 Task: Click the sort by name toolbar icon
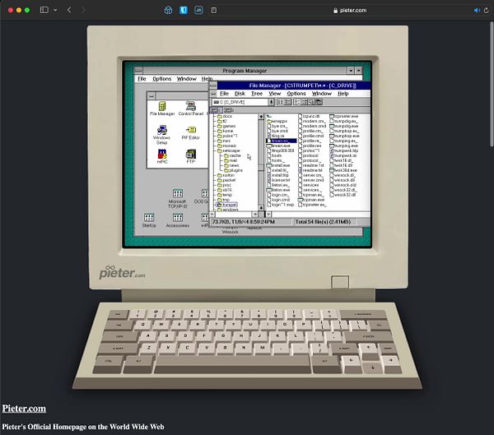click(x=296, y=102)
